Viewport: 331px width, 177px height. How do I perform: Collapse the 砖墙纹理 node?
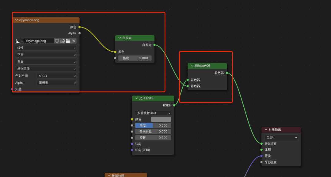(x=109, y=175)
